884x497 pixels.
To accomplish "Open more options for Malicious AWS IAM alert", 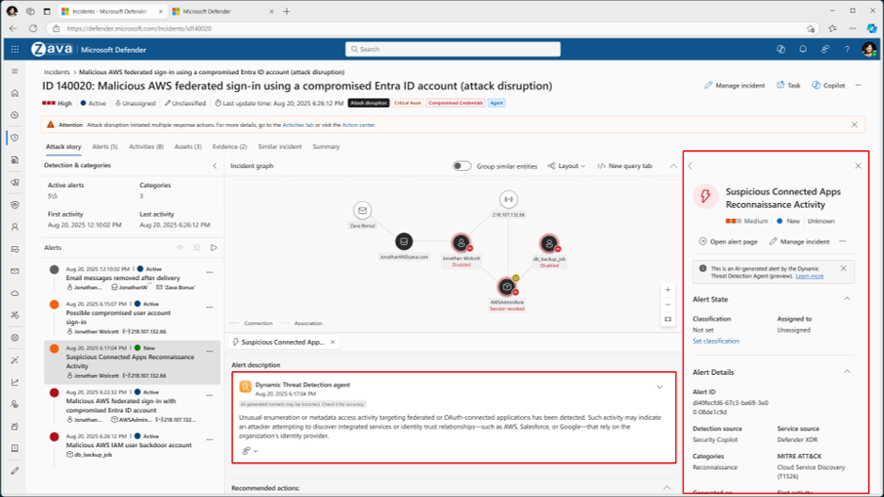I will (210, 440).
